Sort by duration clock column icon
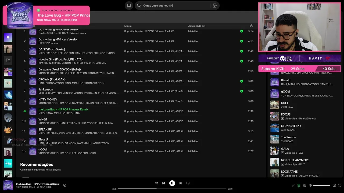The width and height of the screenshot is (344, 193). pos(252,26)
